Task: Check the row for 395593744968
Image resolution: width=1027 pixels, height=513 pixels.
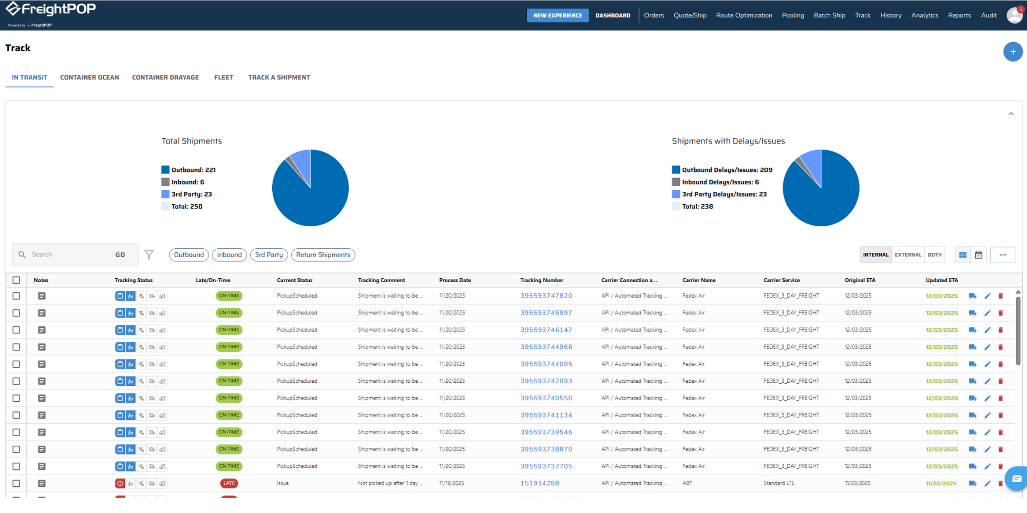Action: (16, 347)
